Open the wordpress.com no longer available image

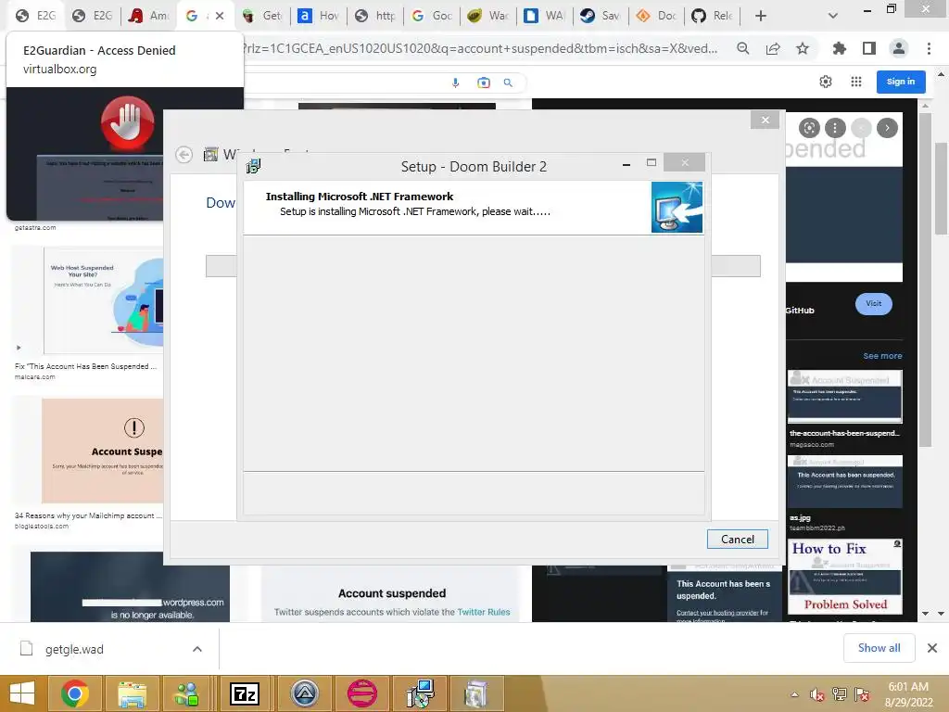click(x=130, y=587)
